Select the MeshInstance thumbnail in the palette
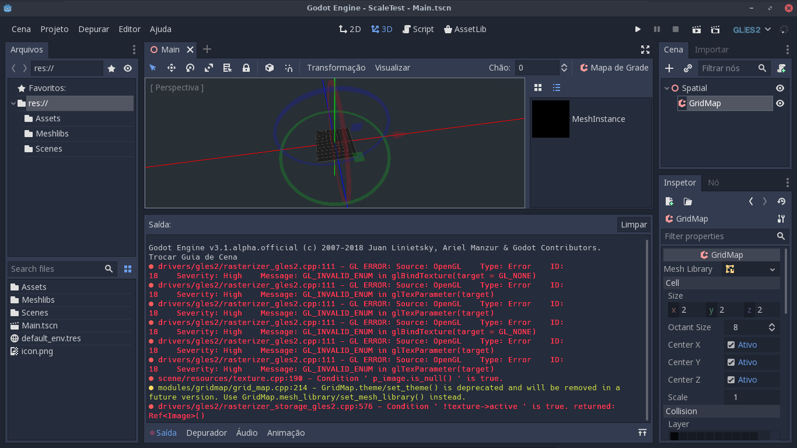 pos(550,119)
